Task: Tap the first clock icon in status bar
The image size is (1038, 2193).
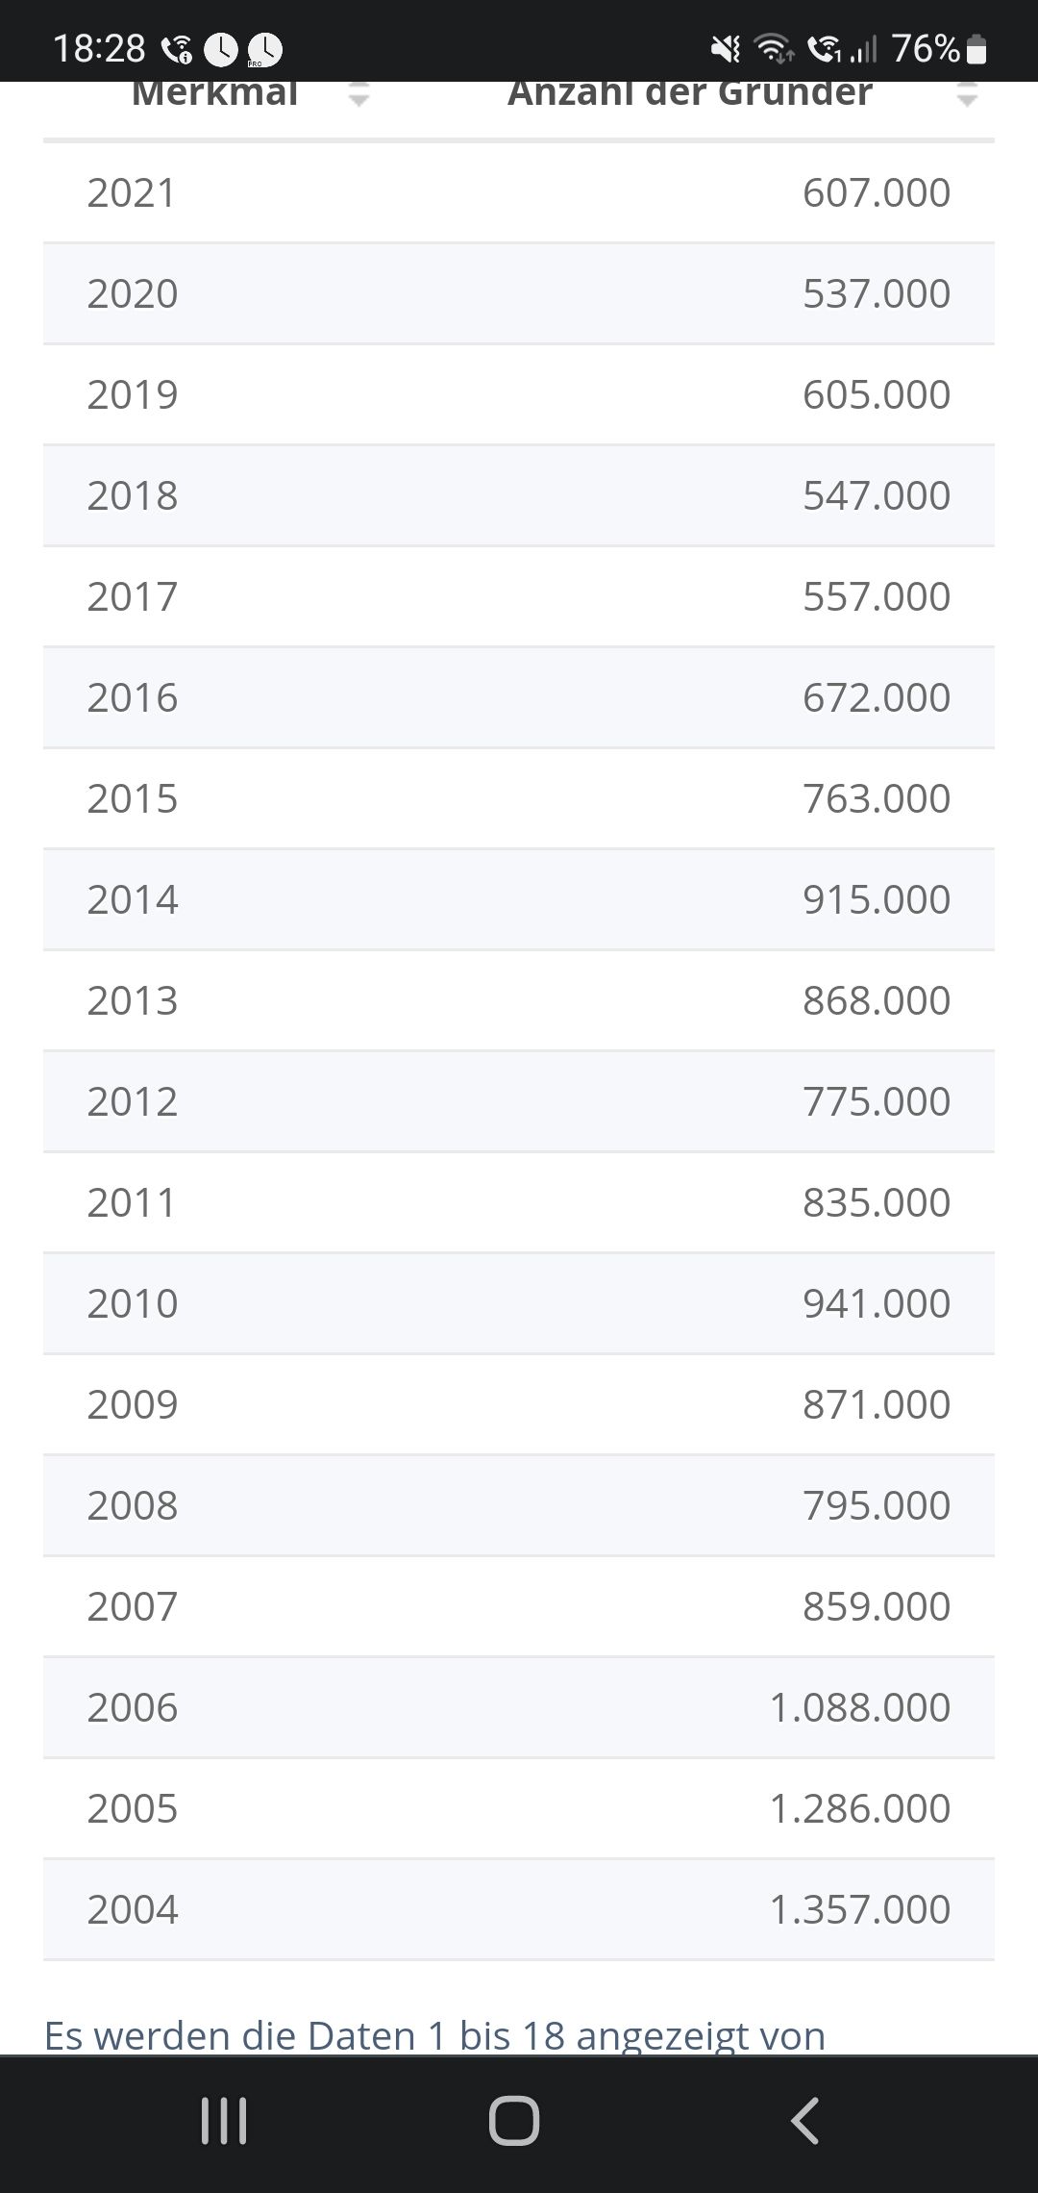Action: [x=221, y=49]
